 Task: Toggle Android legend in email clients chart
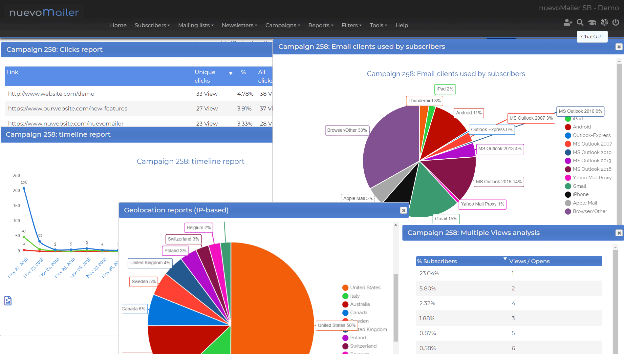578,127
